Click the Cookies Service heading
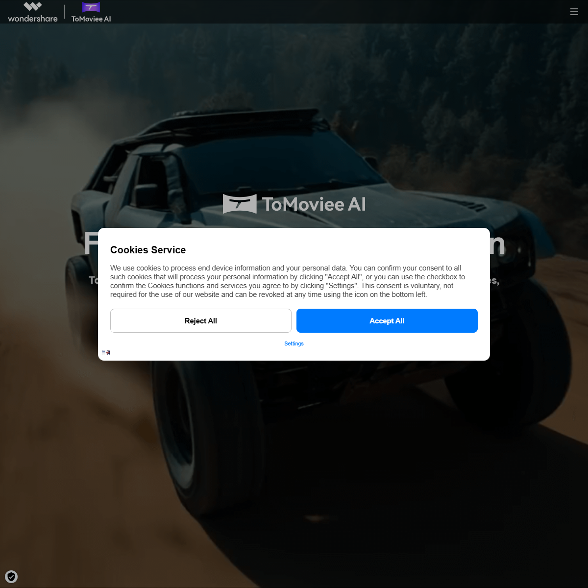 coord(148,250)
